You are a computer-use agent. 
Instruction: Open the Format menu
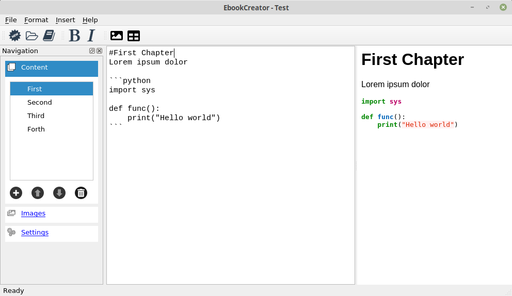[36, 20]
